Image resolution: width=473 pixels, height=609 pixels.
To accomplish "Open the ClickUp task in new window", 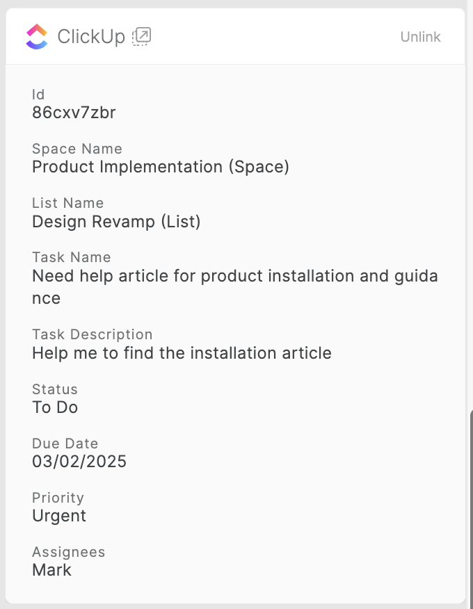I will pos(142,36).
